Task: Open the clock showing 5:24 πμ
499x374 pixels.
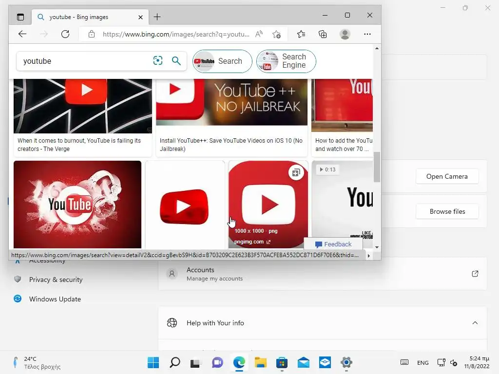Action: (x=477, y=362)
